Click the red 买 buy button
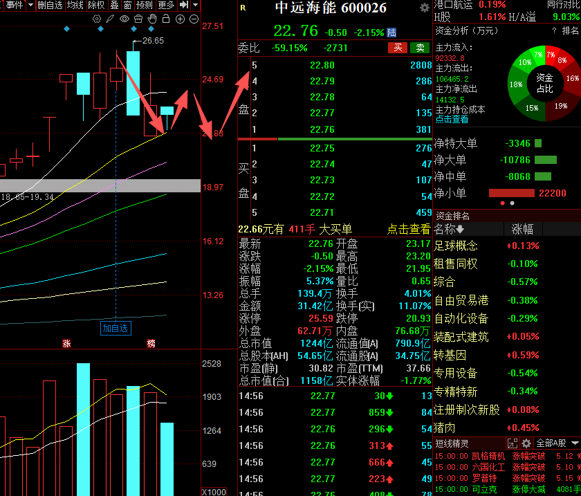 tap(398, 48)
